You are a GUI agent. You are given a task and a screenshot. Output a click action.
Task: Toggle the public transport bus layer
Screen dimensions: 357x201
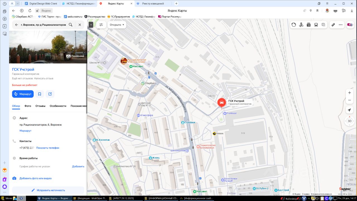[316, 25]
